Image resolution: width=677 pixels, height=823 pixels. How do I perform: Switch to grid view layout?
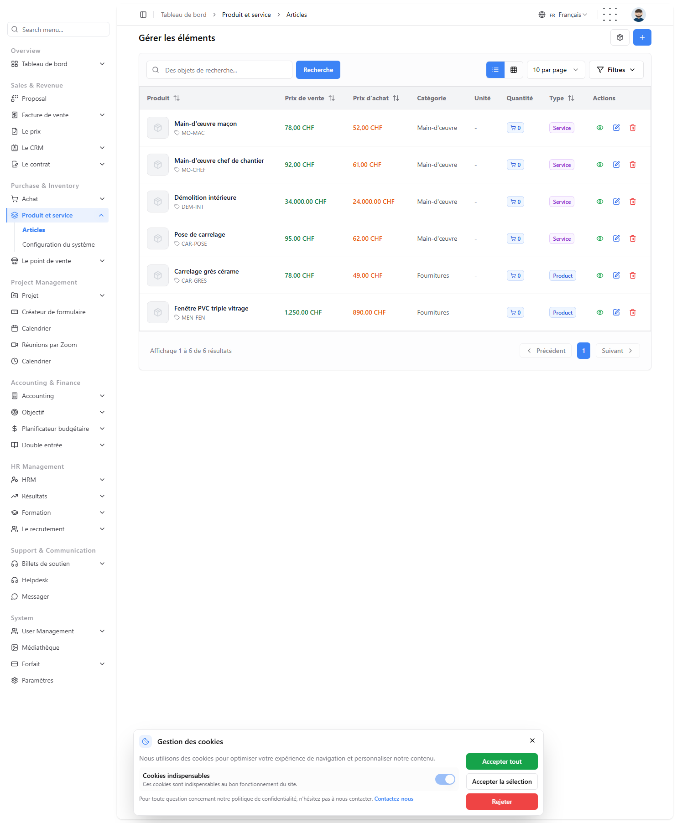pos(513,70)
